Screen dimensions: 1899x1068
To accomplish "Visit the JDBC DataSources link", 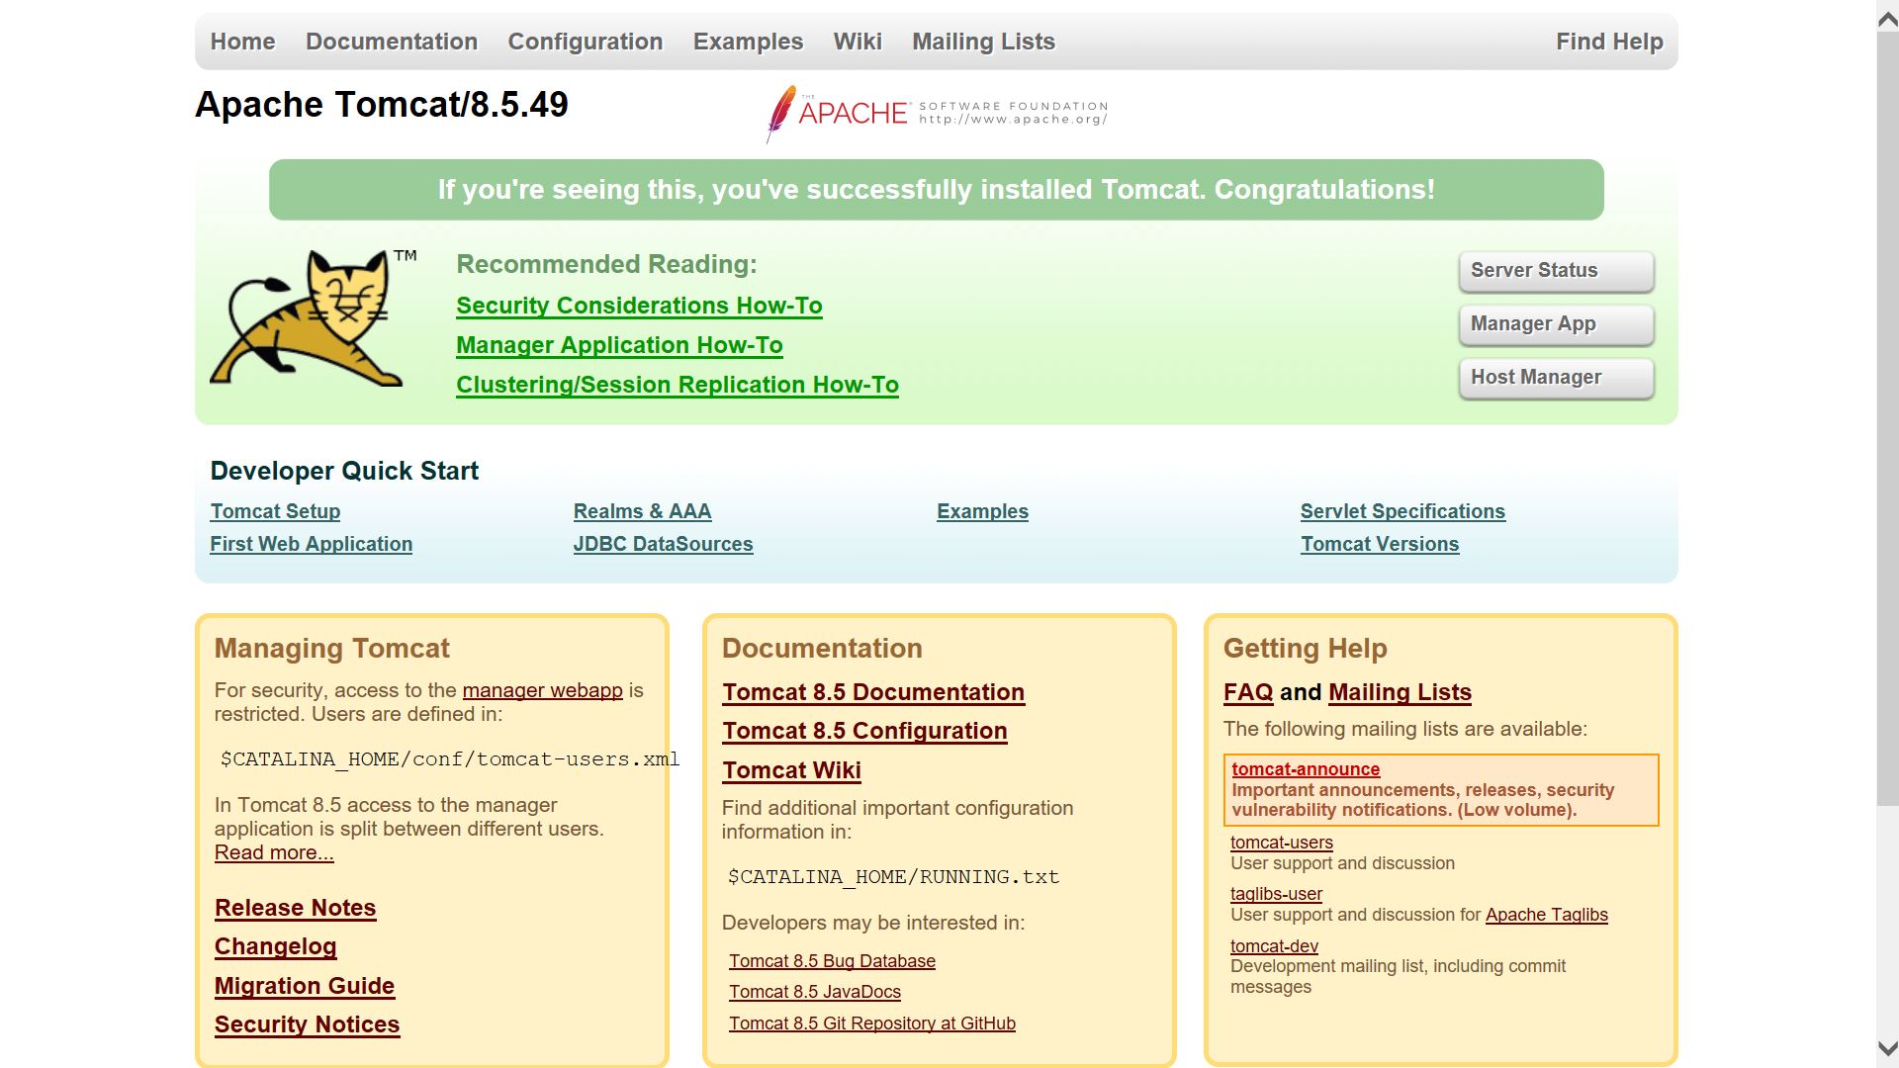I will point(663,544).
